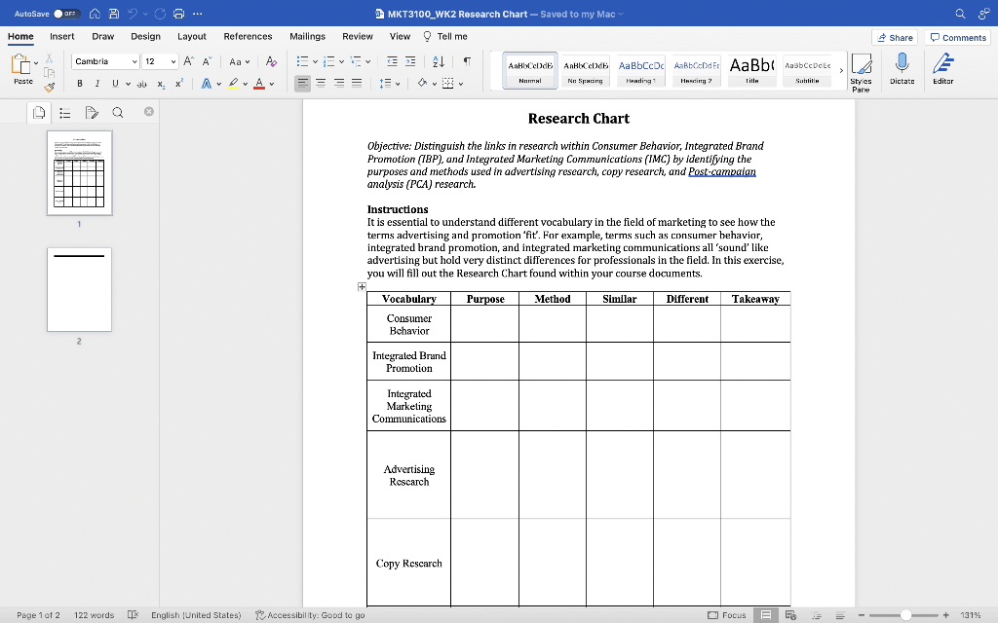Activate the Dictate feature
This screenshot has width=998, height=623.
coord(902,68)
